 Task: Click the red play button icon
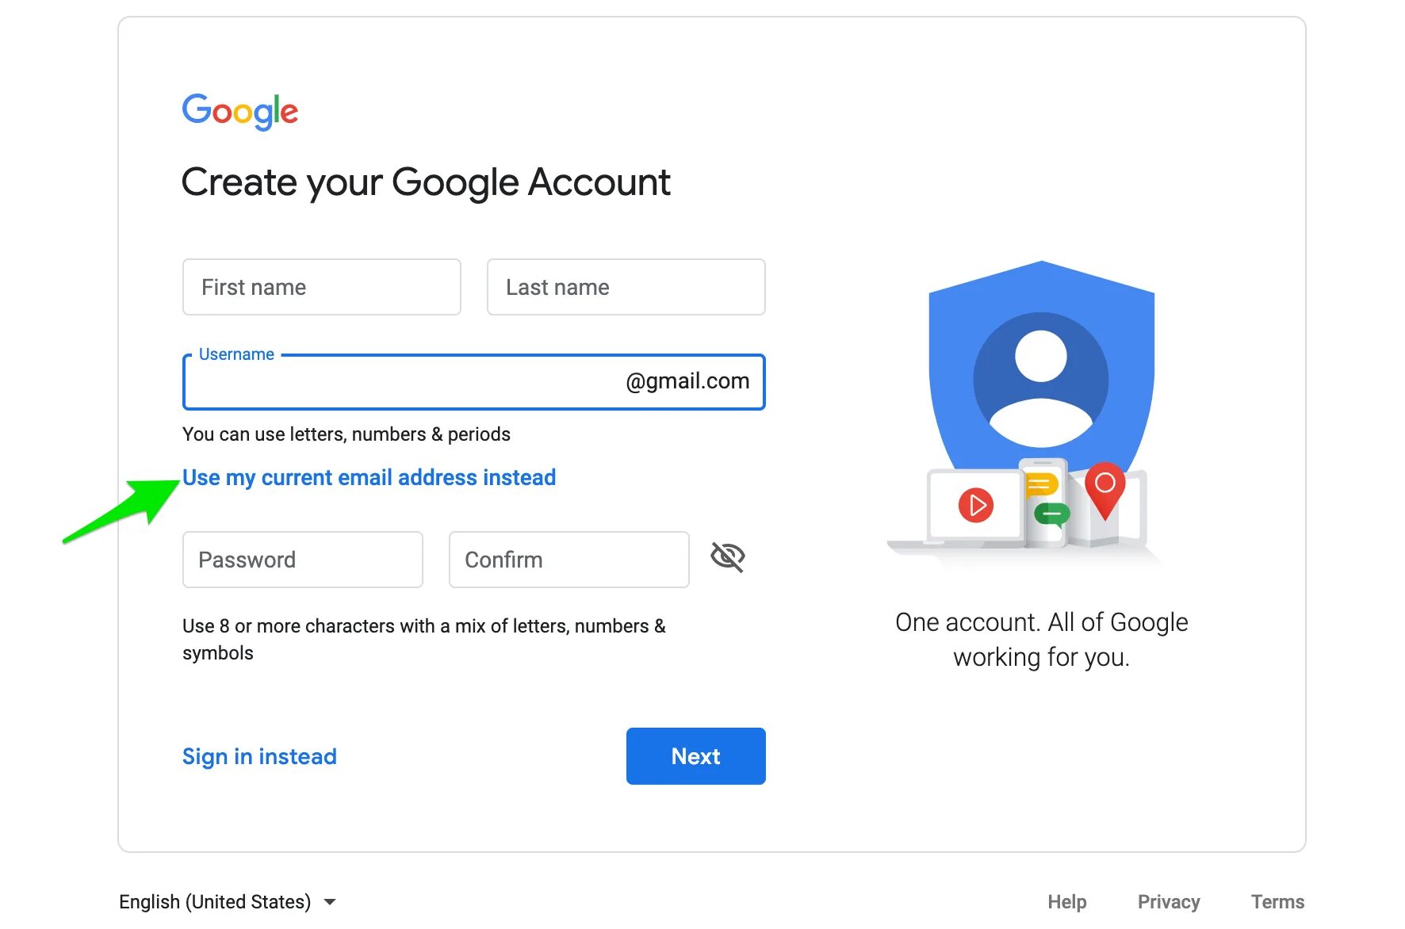(x=976, y=505)
